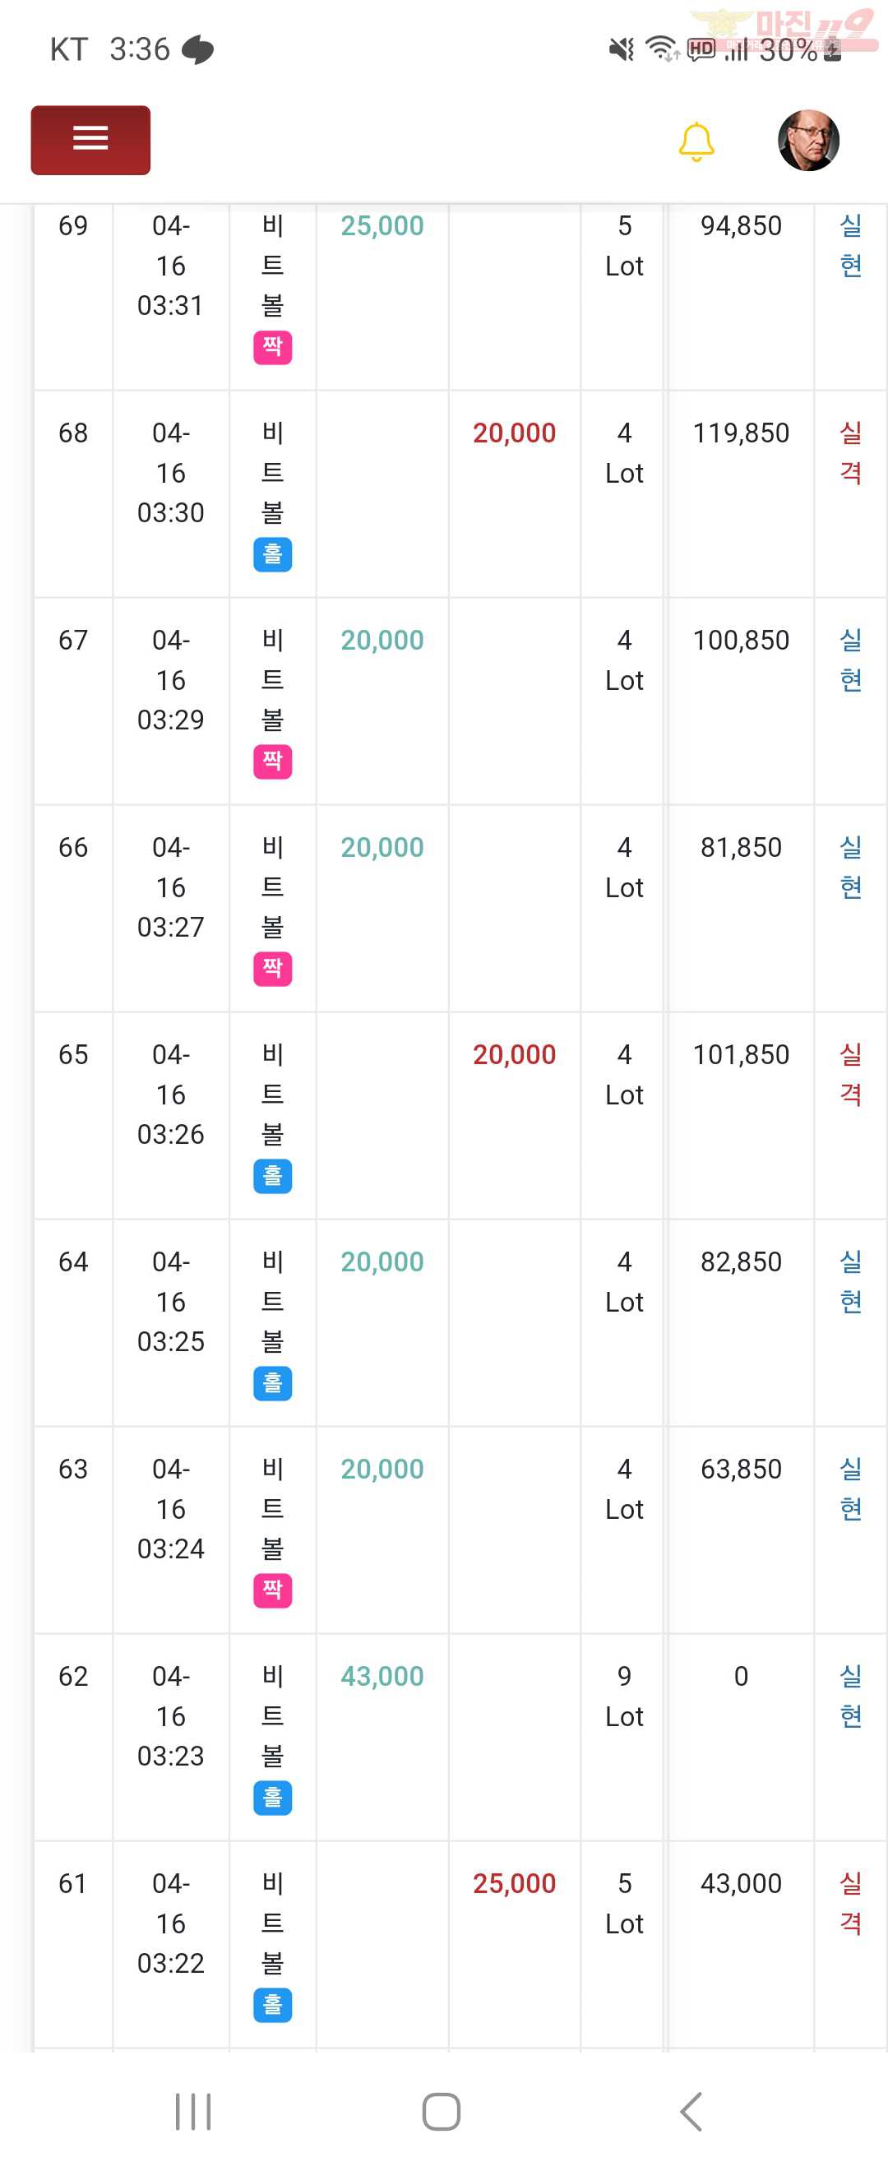Select the 43,000 amount in row 62
888x2171 pixels.
(382, 1676)
